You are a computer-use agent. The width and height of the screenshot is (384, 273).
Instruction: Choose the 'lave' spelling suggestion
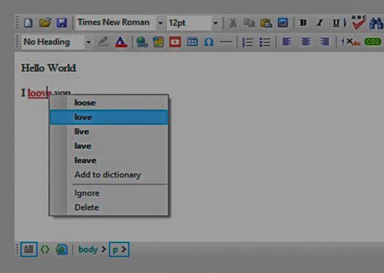[108, 146]
